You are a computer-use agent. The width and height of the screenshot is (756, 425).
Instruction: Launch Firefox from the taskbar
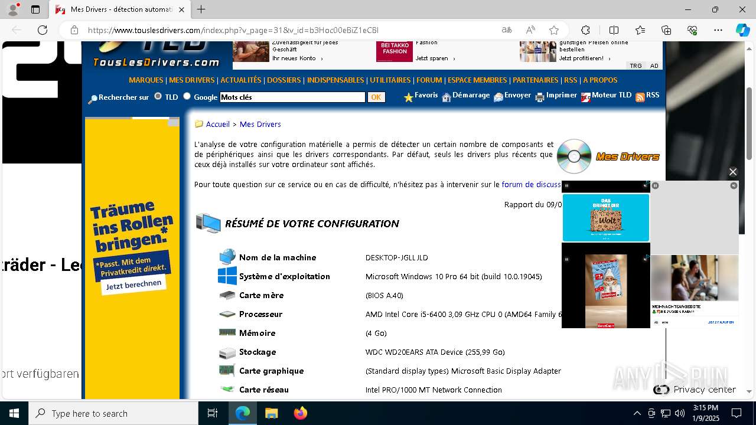click(300, 413)
